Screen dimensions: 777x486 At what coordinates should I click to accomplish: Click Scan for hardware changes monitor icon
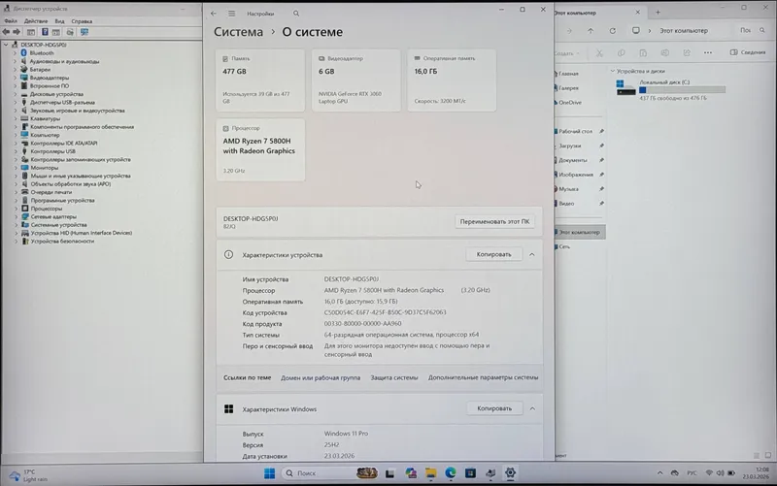pos(84,32)
